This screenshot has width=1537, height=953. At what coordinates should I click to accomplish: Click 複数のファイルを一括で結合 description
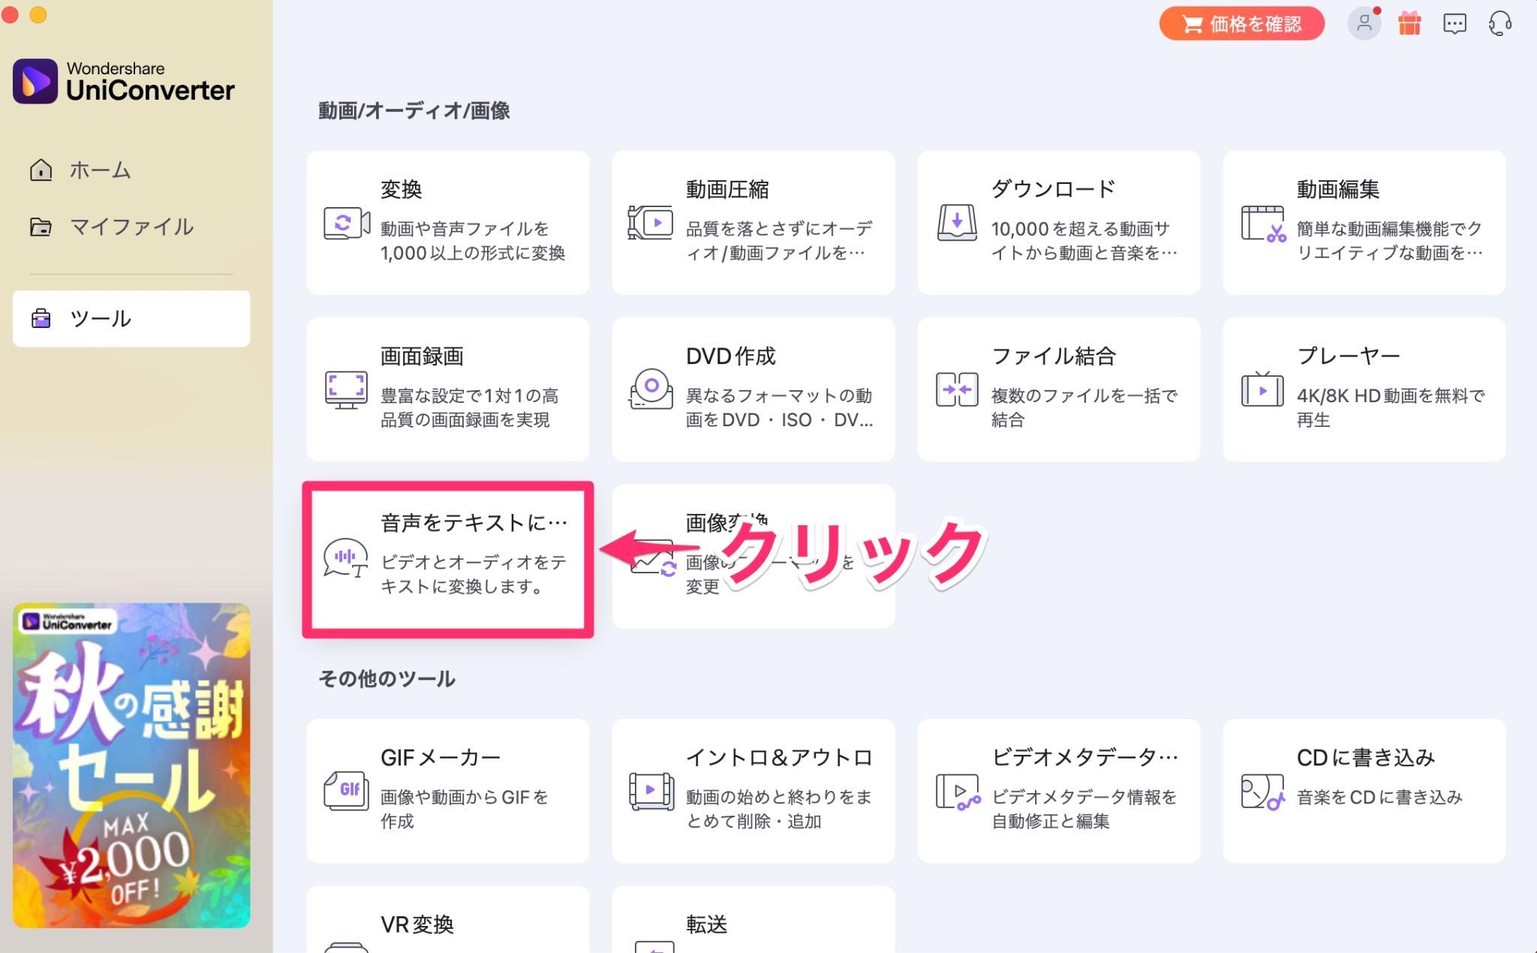coord(1084,407)
